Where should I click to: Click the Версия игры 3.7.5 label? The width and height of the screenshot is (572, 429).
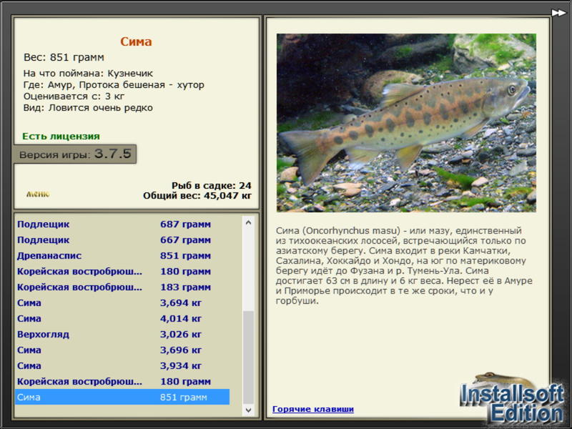pyautogui.click(x=75, y=154)
